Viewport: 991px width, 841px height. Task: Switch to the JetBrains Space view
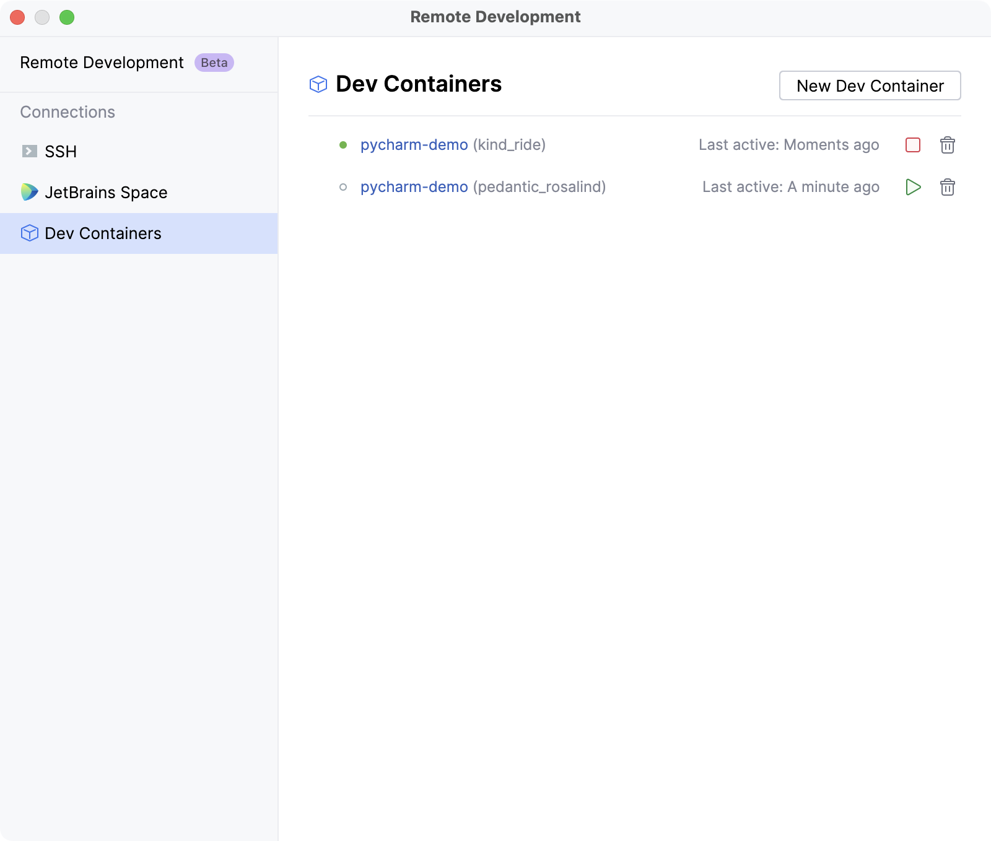[x=106, y=193]
